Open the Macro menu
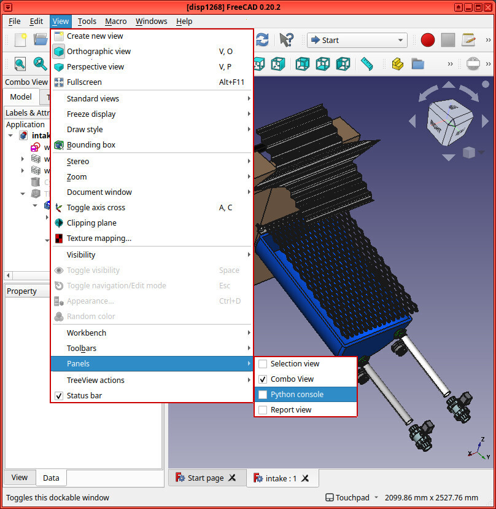The image size is (496, 509). coord(116,22)
